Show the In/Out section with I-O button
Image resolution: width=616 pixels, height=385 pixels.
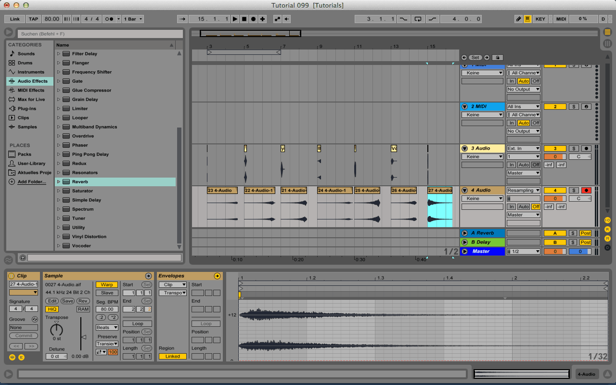[x=607, y=220]
